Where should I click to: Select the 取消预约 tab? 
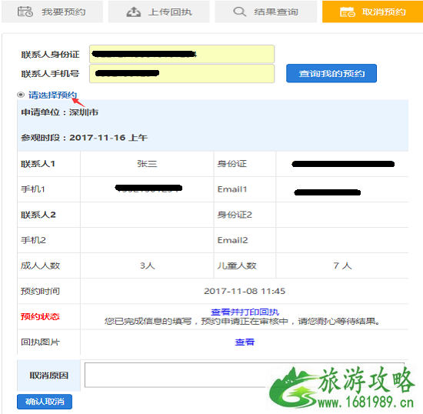372,12
